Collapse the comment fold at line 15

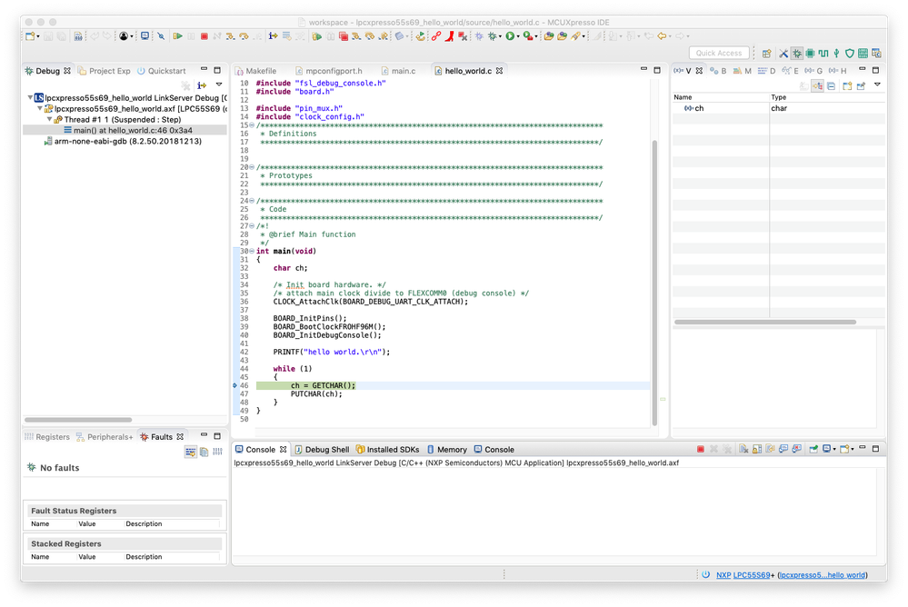coord(252,125)
